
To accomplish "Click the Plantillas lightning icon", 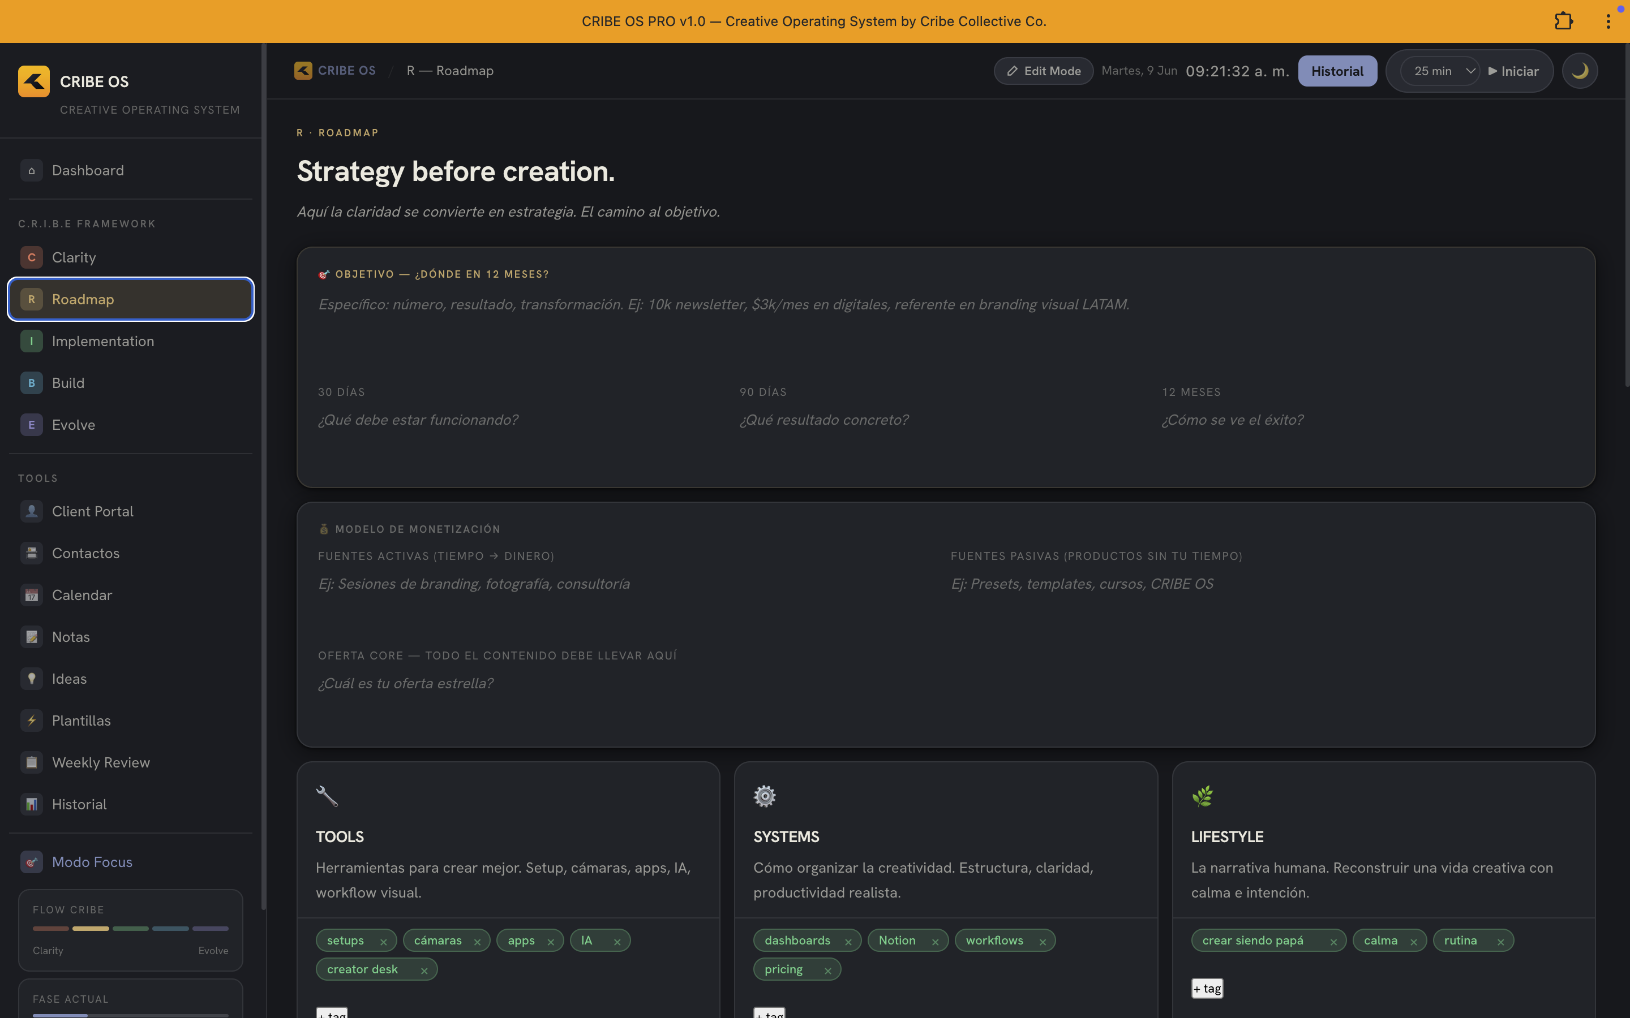I will 31,721.
